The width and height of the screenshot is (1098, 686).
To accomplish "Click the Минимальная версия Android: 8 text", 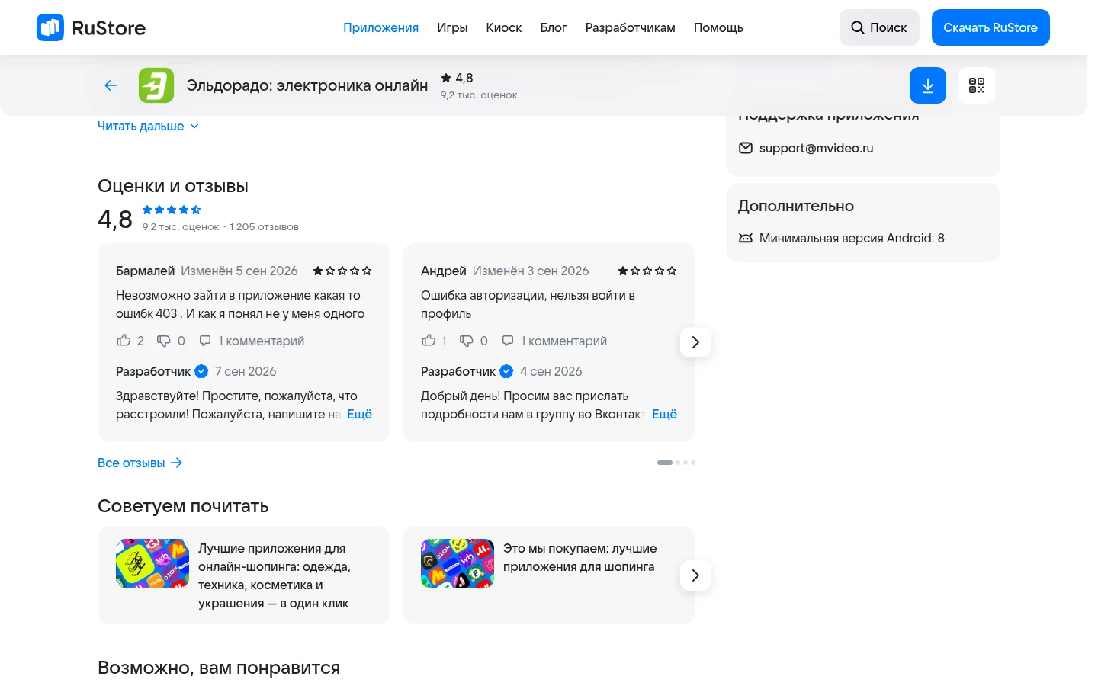I will (x=852, y=238).
